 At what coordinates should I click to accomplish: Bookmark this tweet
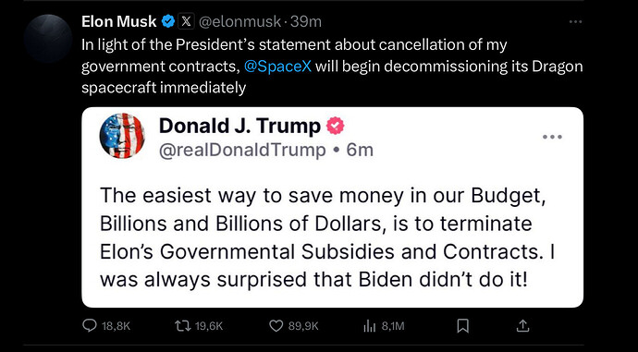point(463,325)
